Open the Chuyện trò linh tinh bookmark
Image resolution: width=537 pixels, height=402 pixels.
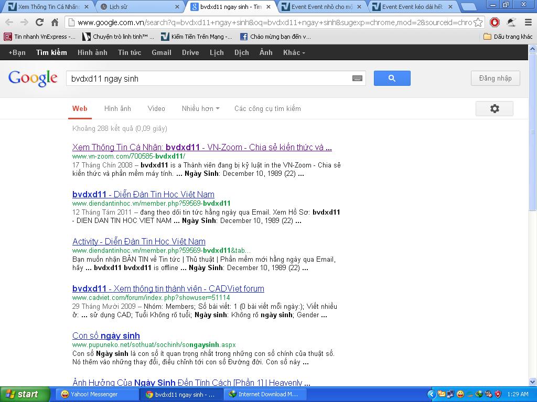click(x=119, y=37)
